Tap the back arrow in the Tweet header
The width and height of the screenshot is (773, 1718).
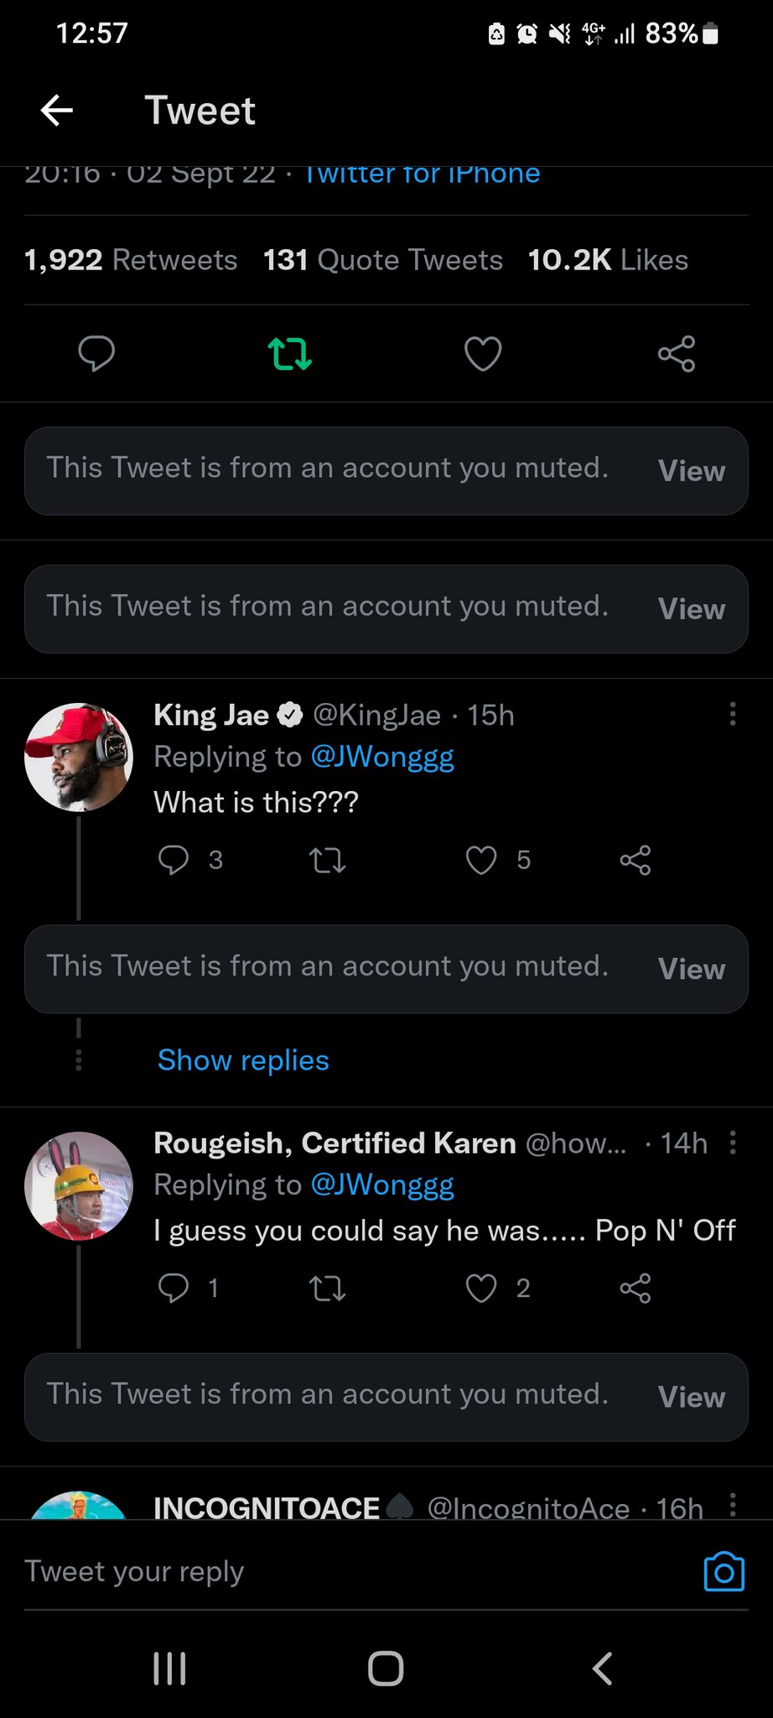point(57,110)
